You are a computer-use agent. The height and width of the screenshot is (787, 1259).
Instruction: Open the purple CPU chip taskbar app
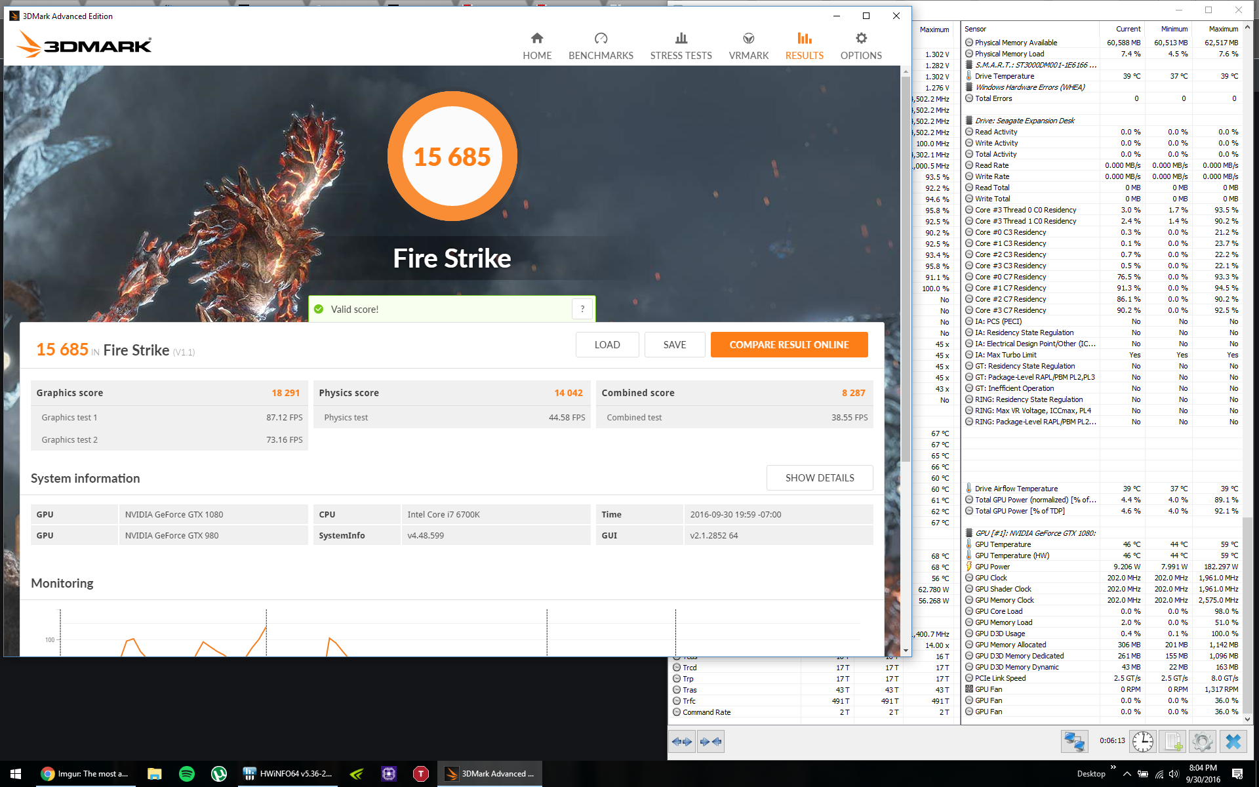click(389, 774)
